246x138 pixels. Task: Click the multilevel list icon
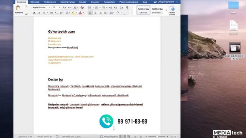point(103,8)
